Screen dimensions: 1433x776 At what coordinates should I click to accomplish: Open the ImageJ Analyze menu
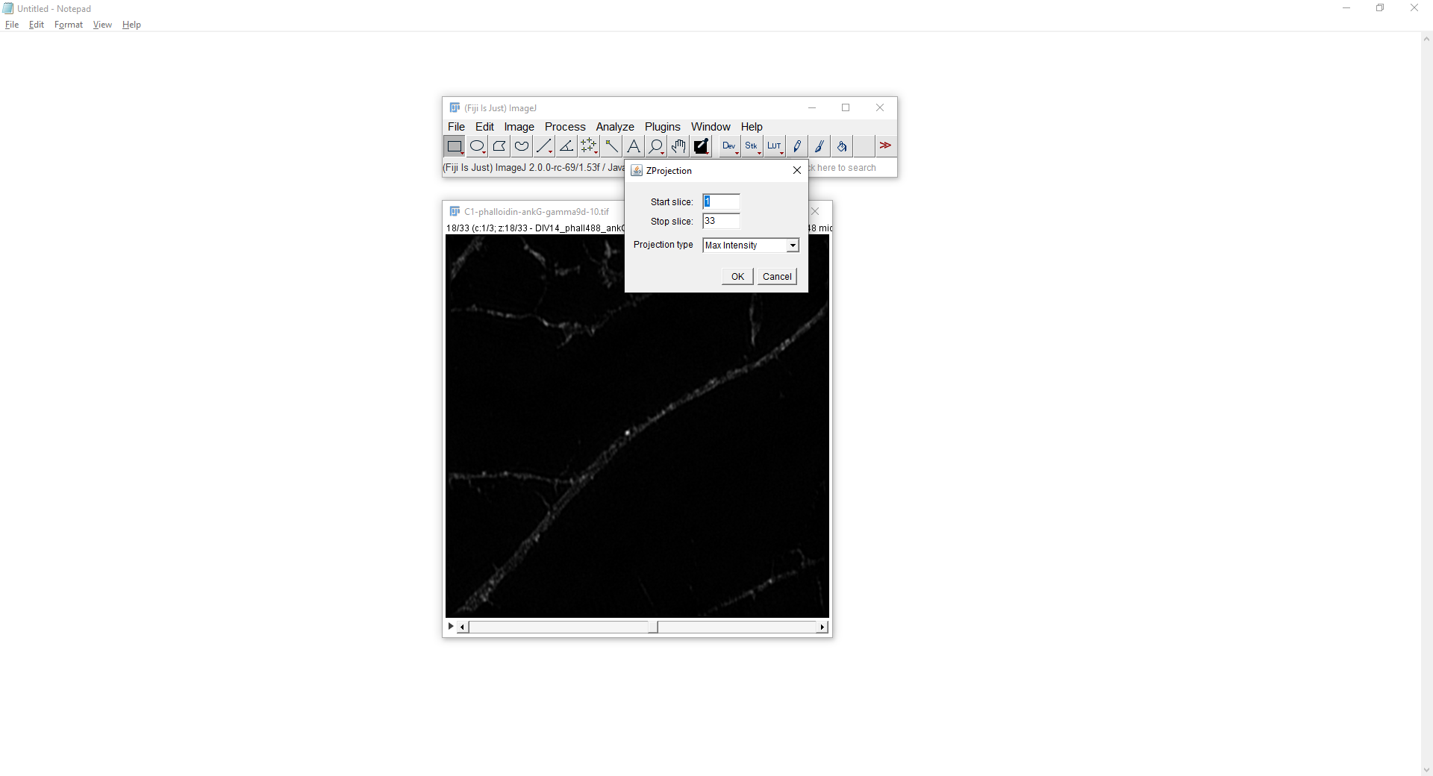click(615, 127)
